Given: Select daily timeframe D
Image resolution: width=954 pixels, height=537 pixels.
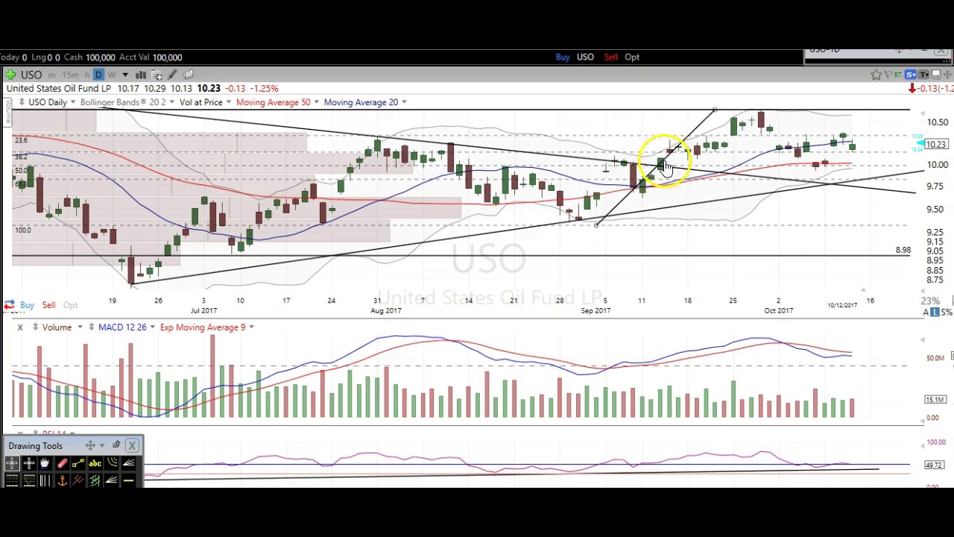Looking at the screenshot, I should [98, 75].
